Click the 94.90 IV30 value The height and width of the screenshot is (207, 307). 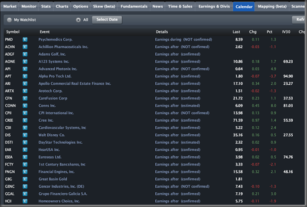click(x=288, y=76)
